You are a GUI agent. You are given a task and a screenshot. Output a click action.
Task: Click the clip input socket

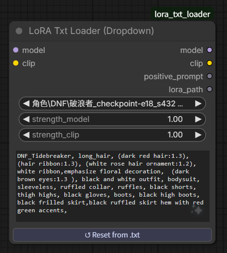point(16,63)
